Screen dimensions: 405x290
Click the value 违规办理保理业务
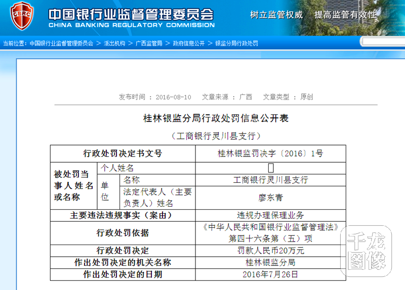(x=270, y=215)
